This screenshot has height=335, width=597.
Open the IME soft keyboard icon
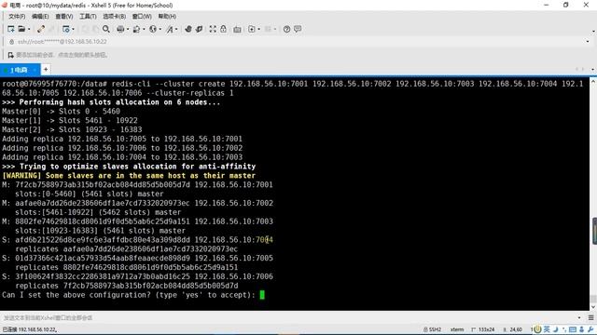572,329
